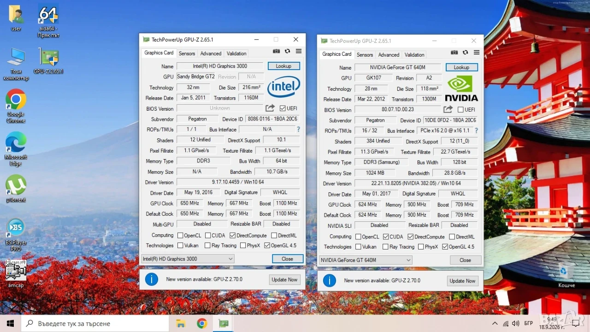Screen dimensions: 590x332
Task: Launch the uTorrent desktop icon
Action: pyautogui.click(x=16, y=189)
